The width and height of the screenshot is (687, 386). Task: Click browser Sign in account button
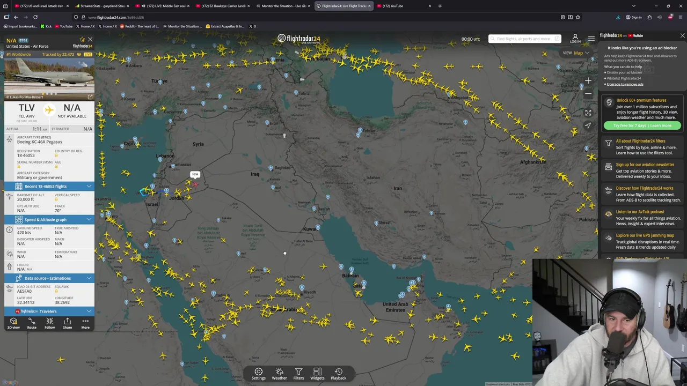[x=633, y=17]
